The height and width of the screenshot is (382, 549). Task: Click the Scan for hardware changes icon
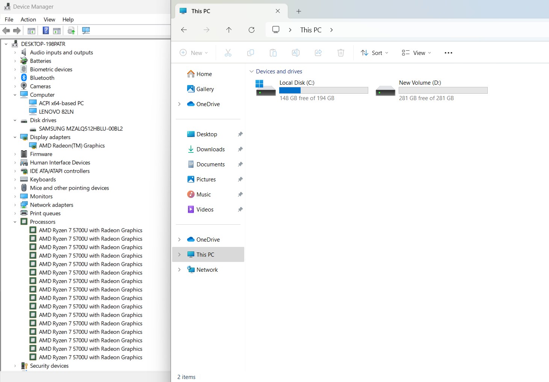click(x=86, y=30)
